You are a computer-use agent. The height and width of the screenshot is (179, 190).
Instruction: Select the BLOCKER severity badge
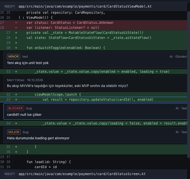click(x=15, y=108)
